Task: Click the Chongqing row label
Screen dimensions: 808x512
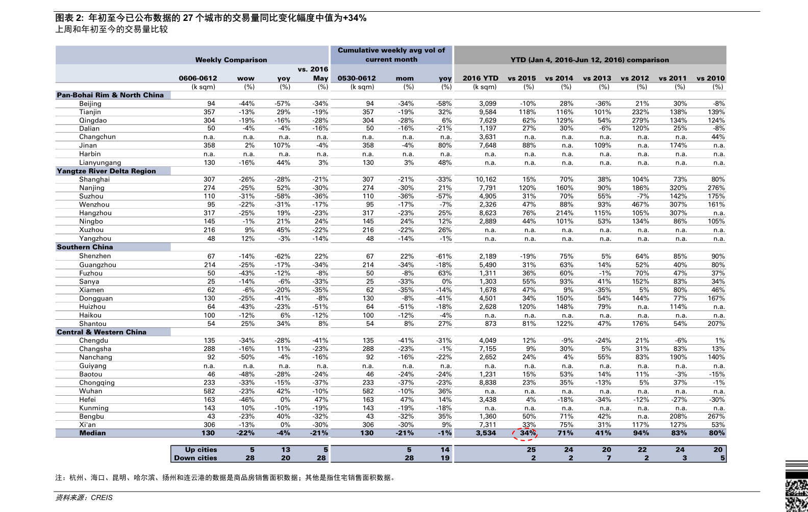Action: 97,382
